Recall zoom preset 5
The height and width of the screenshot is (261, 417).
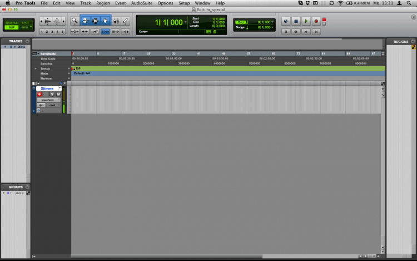63,32
